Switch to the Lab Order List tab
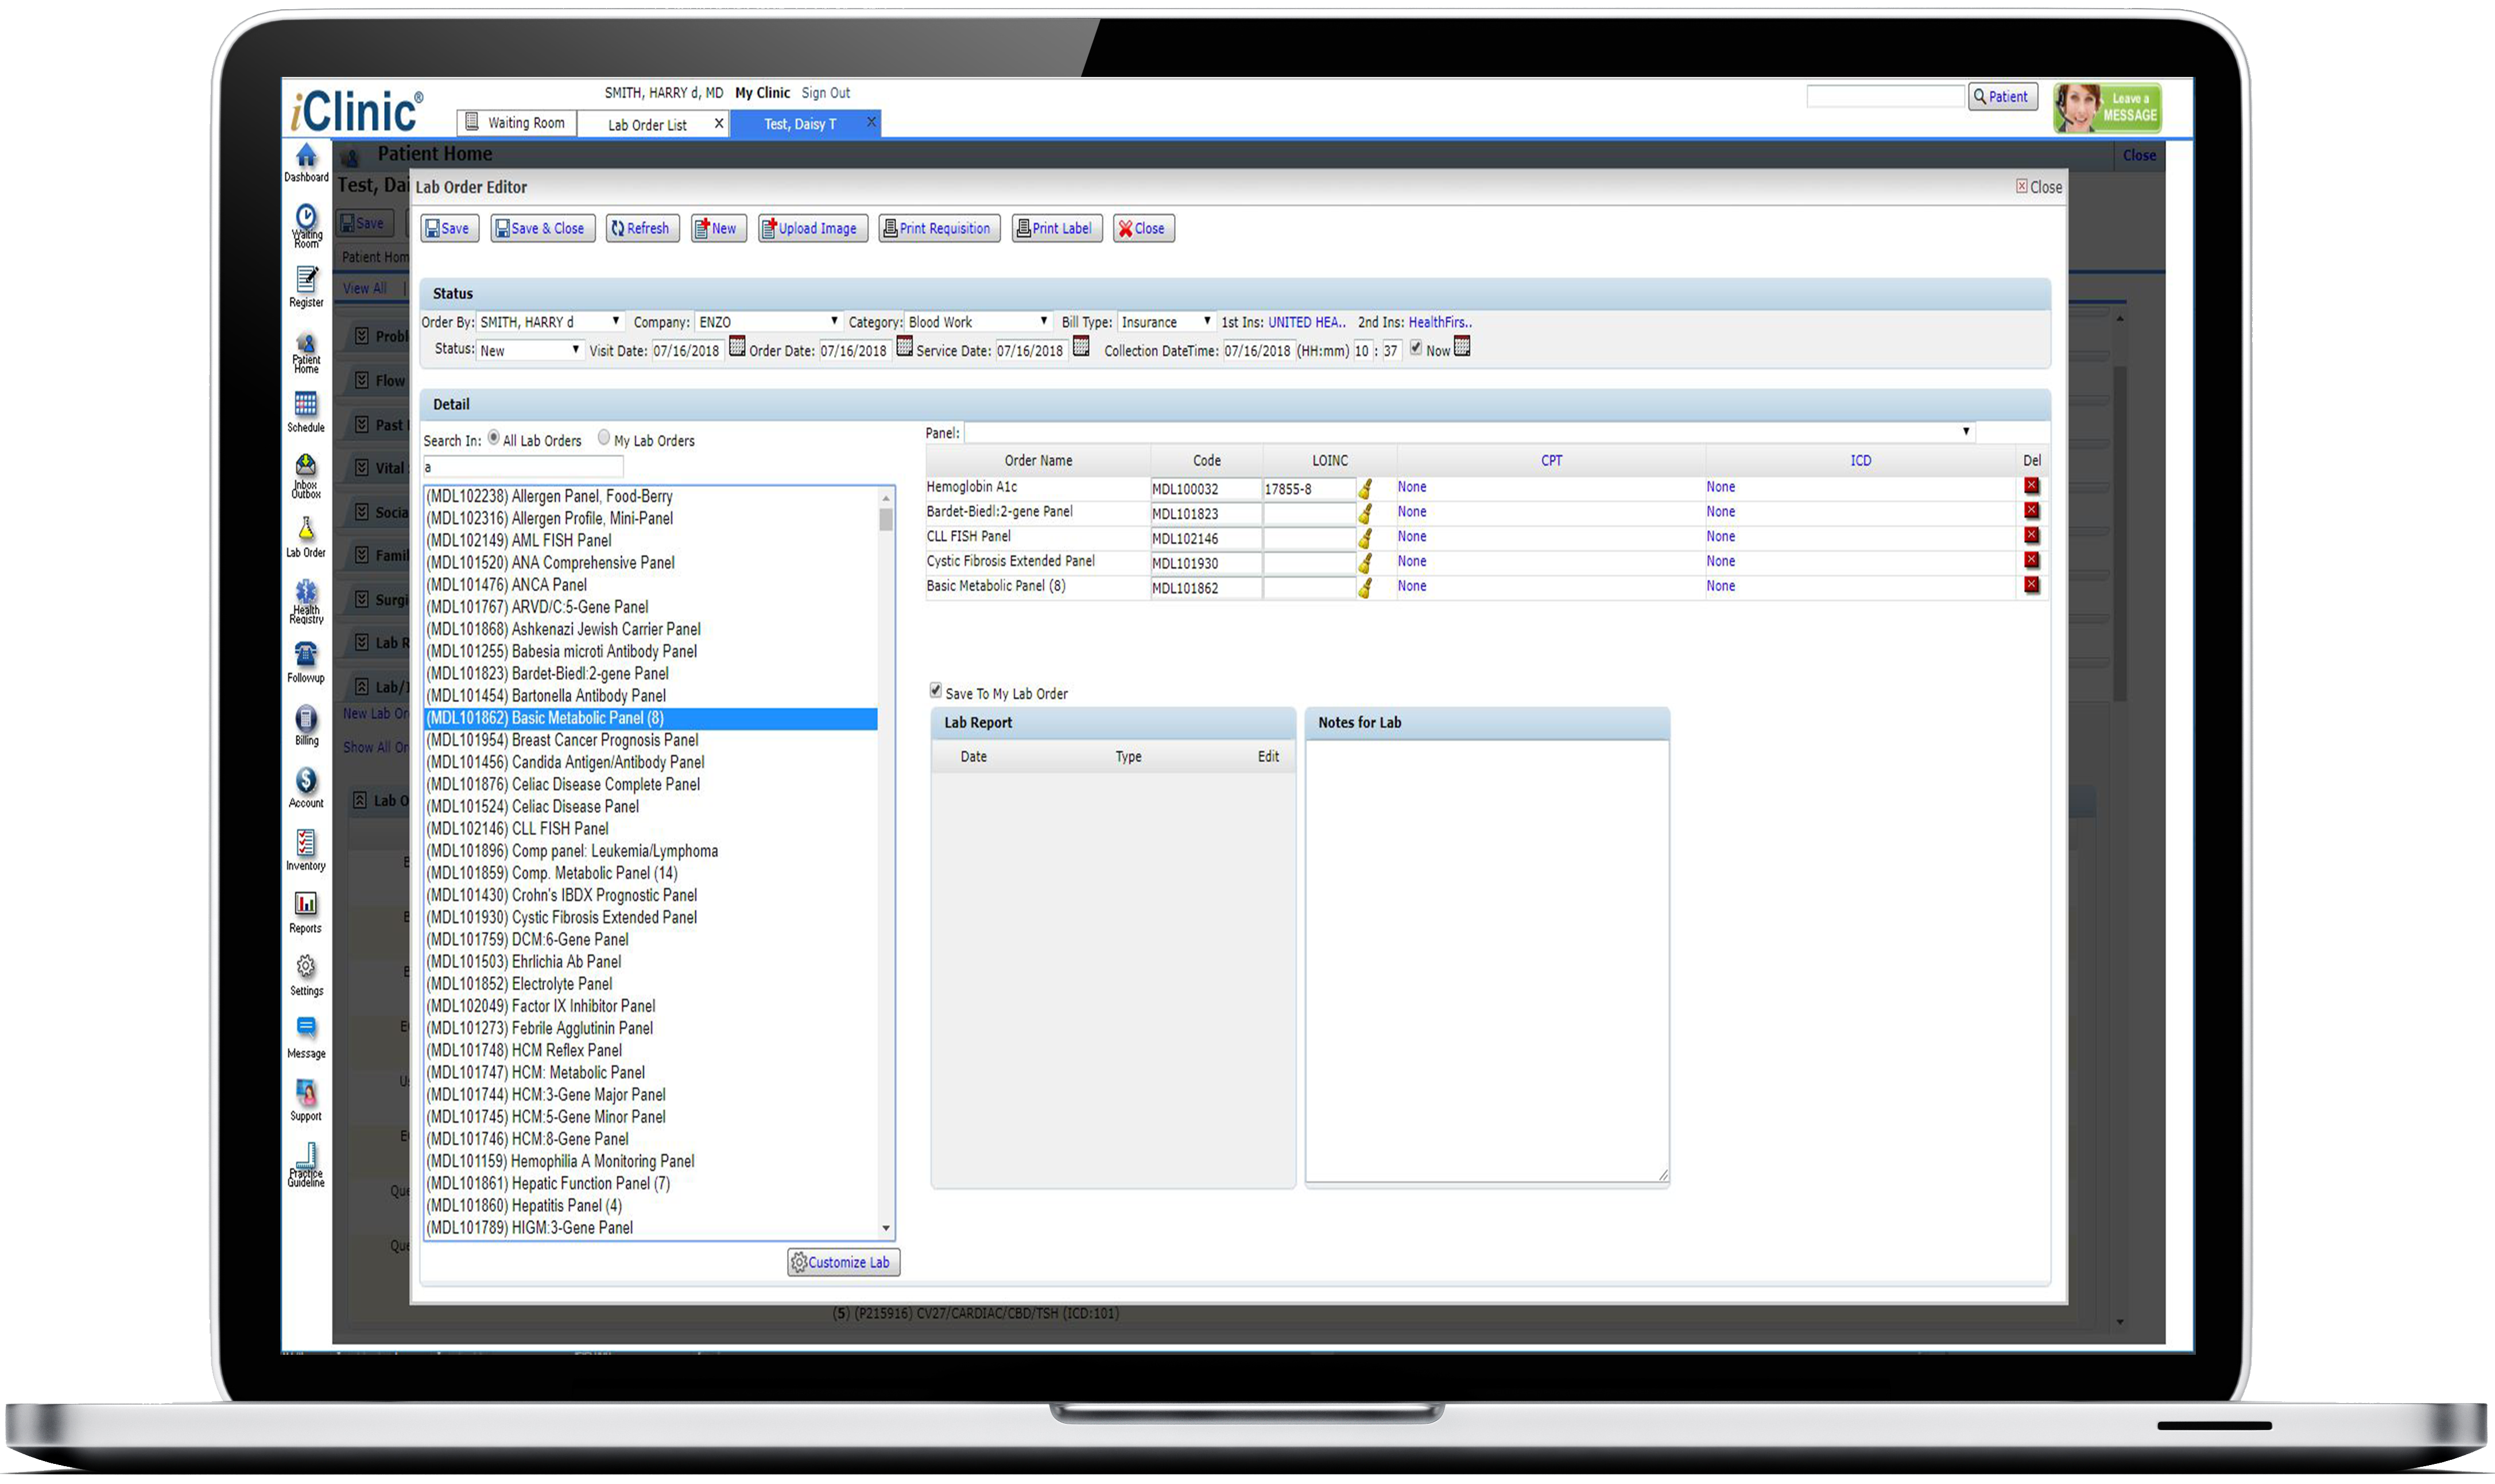The width and height of the screenshot is (2495, 1484). pos(647,125)
